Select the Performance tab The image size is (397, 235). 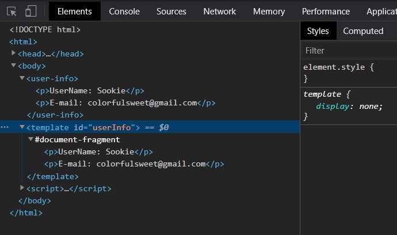tap(326, 11)
